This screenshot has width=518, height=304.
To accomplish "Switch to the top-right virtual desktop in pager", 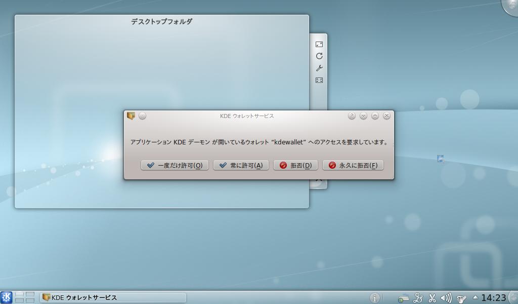I will (30, 294).
